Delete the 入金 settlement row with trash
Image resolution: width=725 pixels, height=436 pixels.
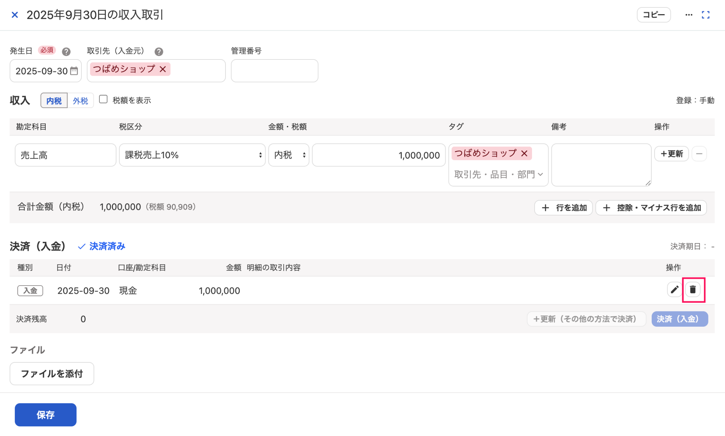coord(693,289)
